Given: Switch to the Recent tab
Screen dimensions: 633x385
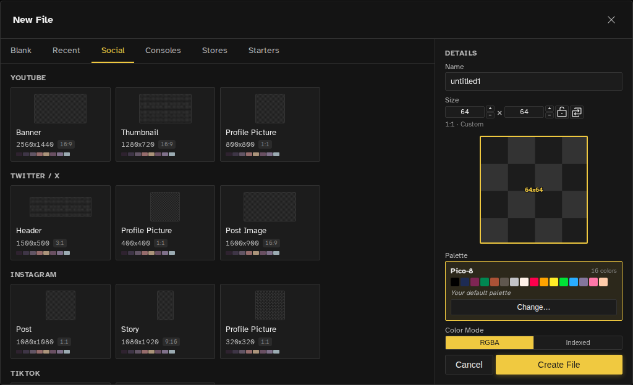Looking at the screenshot, I should pos(66,51).
